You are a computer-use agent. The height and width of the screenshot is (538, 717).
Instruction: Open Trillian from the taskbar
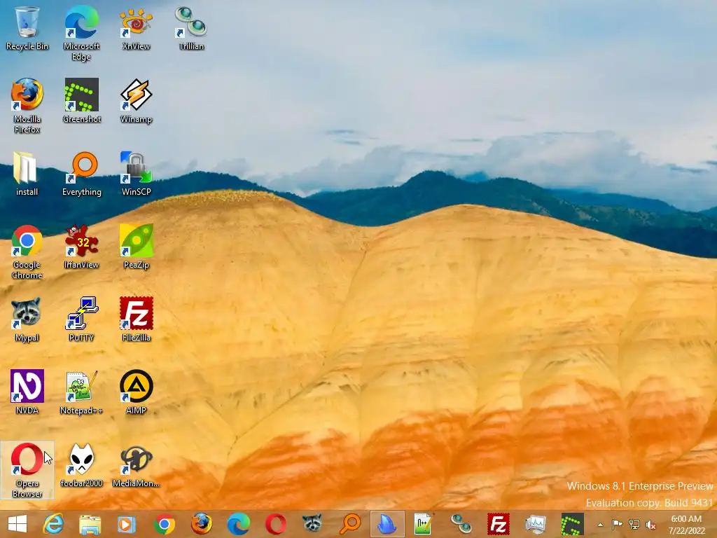[x=461, y=524]
